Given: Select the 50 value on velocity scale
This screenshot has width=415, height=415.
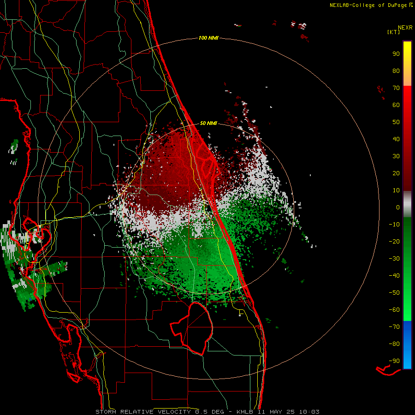Looking at the screenshot, I should click(396, 122).
